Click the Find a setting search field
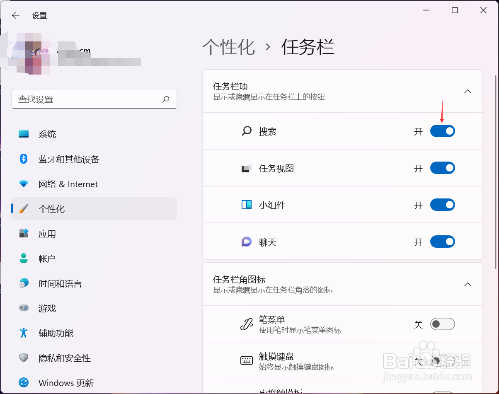Screen dimensions: 499x394 (x=87, y=99)
